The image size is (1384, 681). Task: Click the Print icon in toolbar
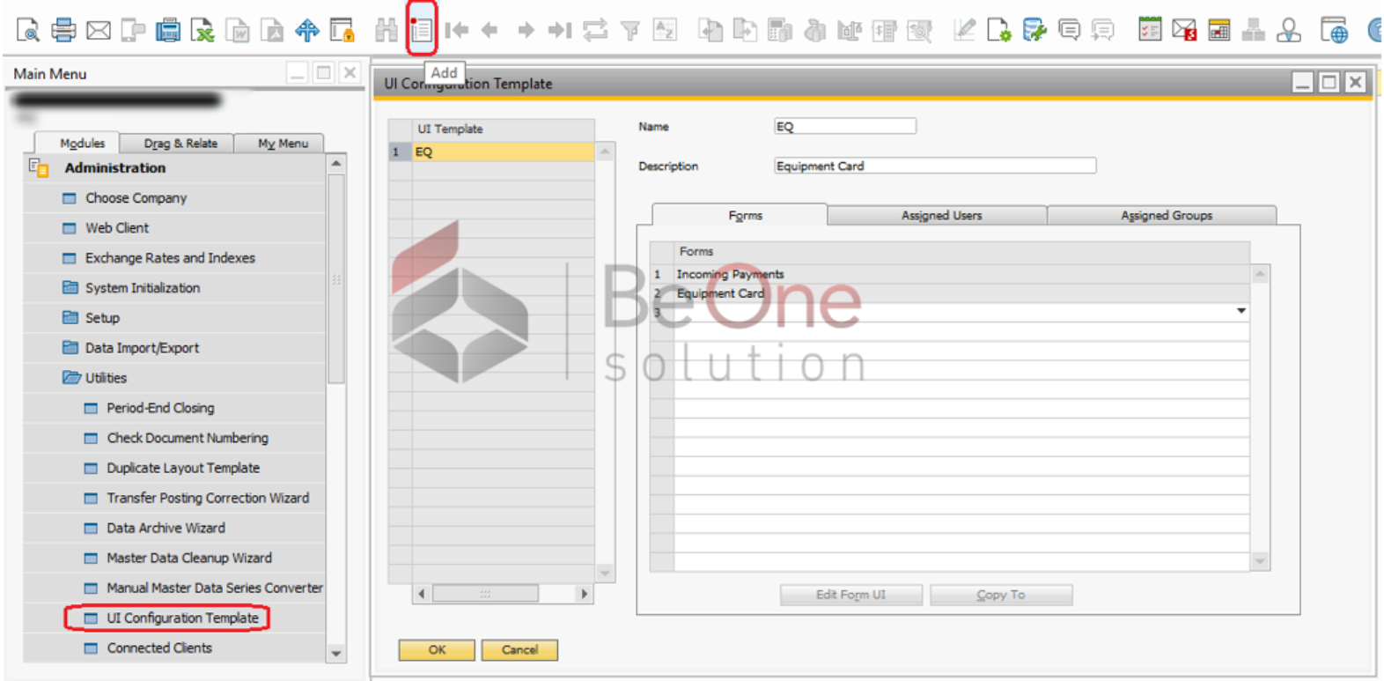[x=63, y=30]
